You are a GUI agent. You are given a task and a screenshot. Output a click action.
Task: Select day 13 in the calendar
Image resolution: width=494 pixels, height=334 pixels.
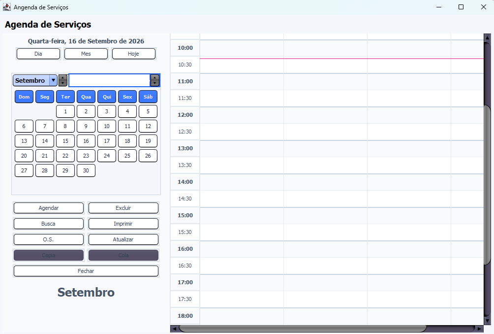tap(24, 141)
